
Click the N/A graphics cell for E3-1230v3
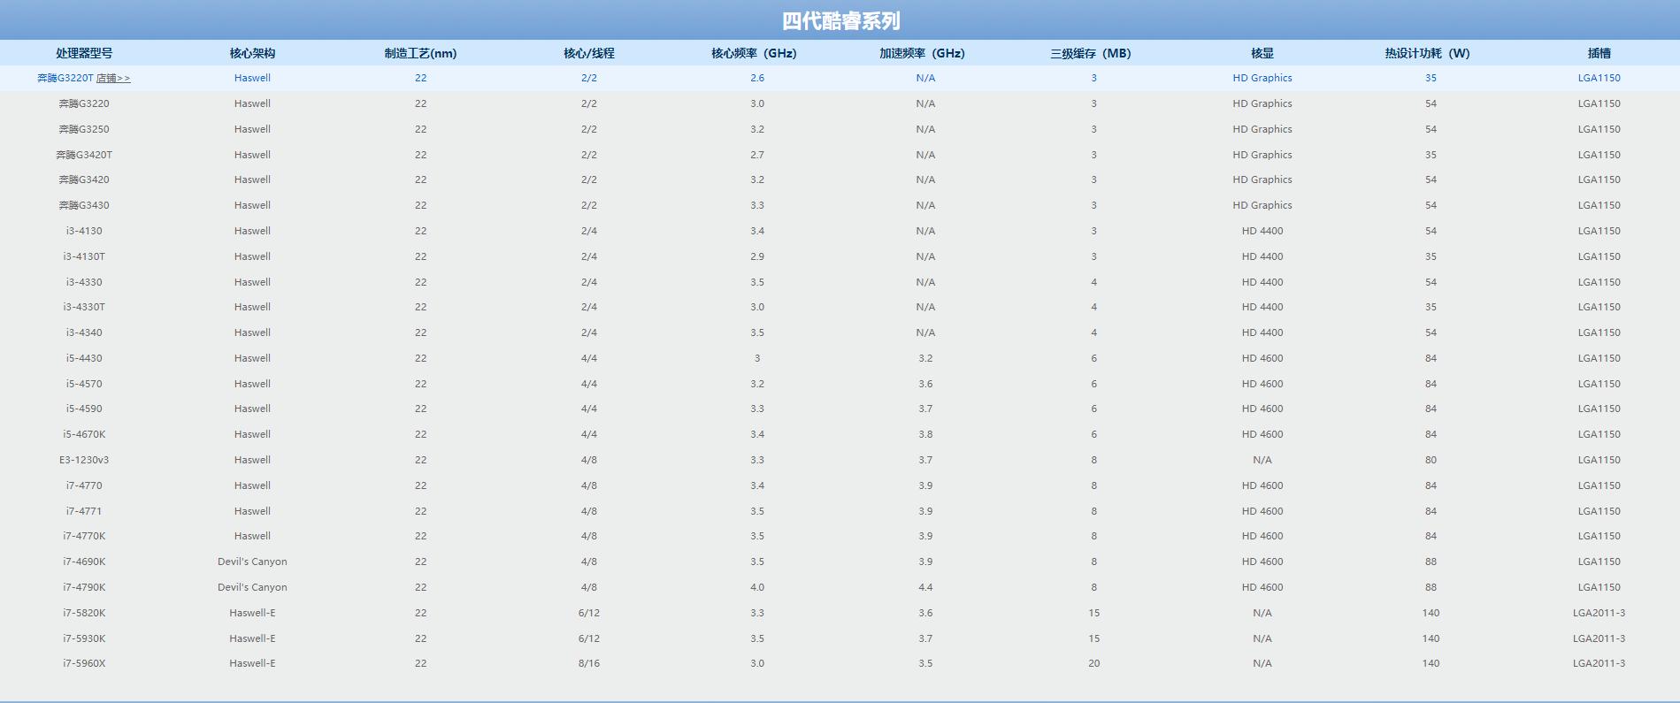[x=1262, y=460]
